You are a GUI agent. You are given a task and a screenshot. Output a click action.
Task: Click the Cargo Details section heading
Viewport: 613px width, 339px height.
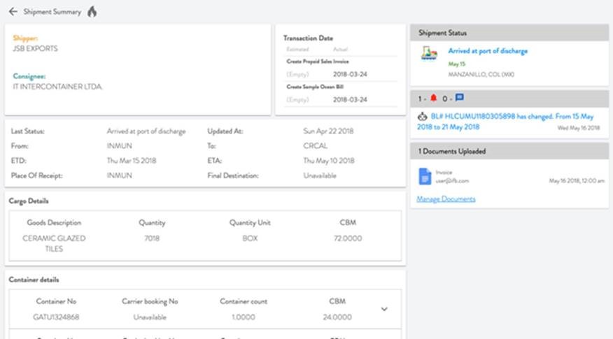[29, 201]
